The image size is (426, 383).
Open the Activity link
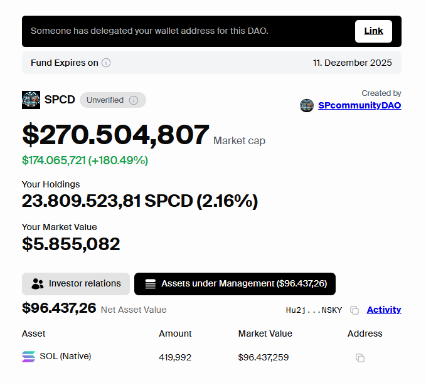point(384,310)
